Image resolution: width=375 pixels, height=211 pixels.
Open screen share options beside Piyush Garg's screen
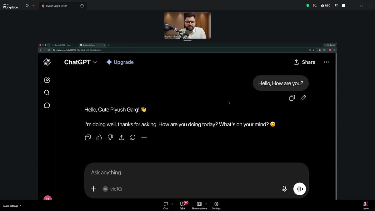point(82,6)
